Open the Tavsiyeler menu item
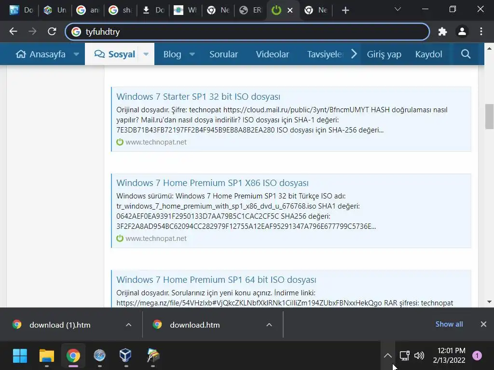Screen dimensions: 494x370 325,54
